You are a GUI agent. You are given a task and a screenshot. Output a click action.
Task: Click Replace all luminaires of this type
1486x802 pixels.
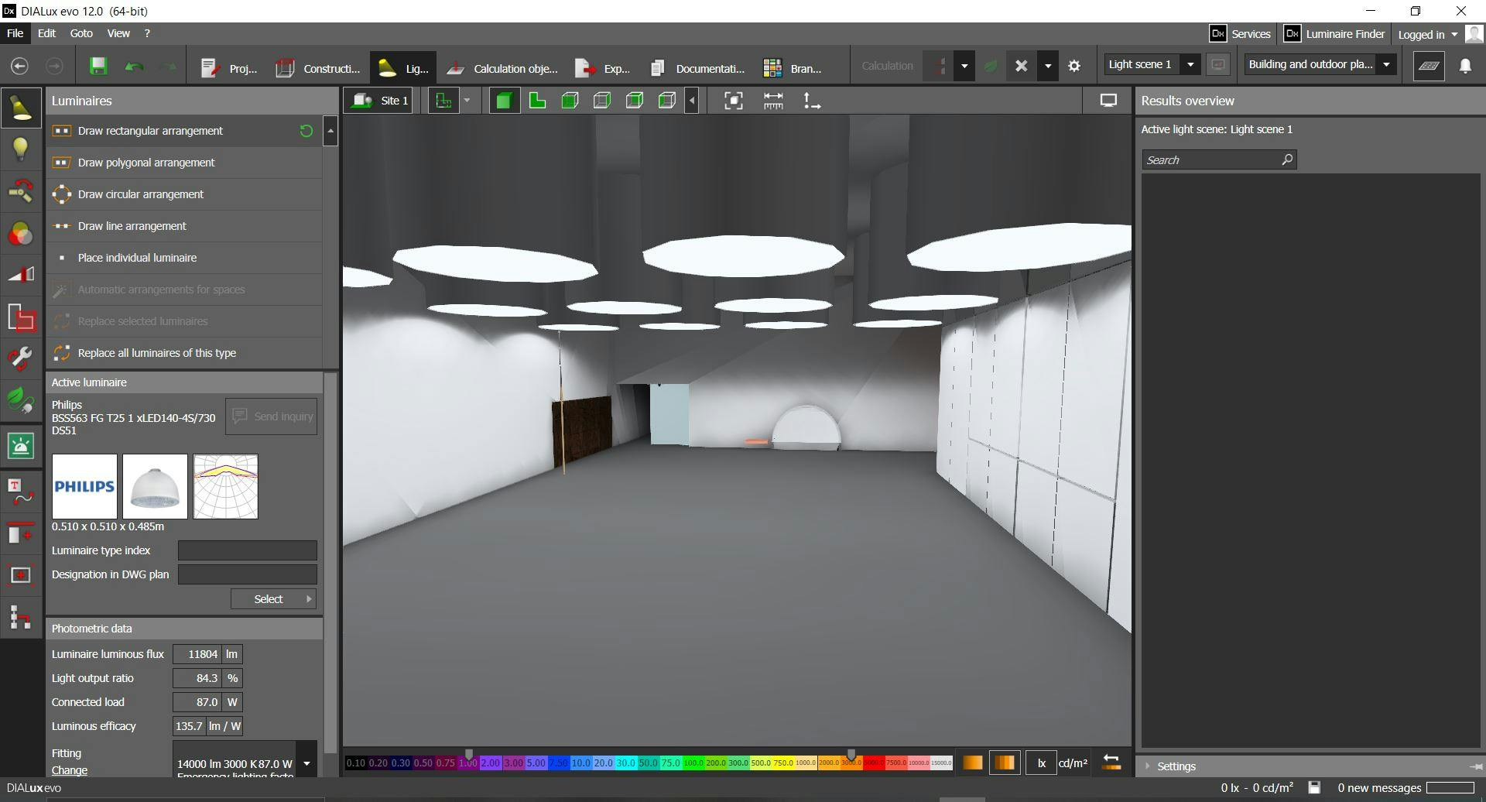pos(156,353)
